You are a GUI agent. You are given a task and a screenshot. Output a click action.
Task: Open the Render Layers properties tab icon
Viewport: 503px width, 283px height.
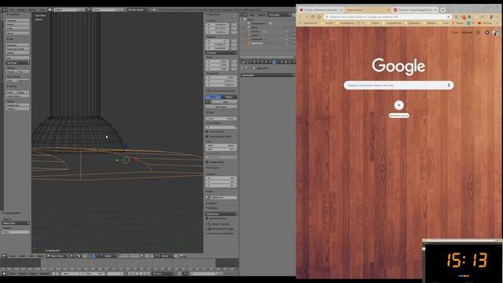[255, 62]
